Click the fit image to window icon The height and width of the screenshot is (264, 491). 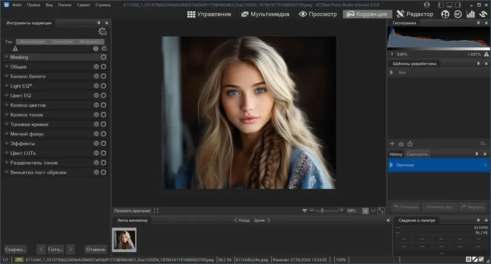click(381, 211)
